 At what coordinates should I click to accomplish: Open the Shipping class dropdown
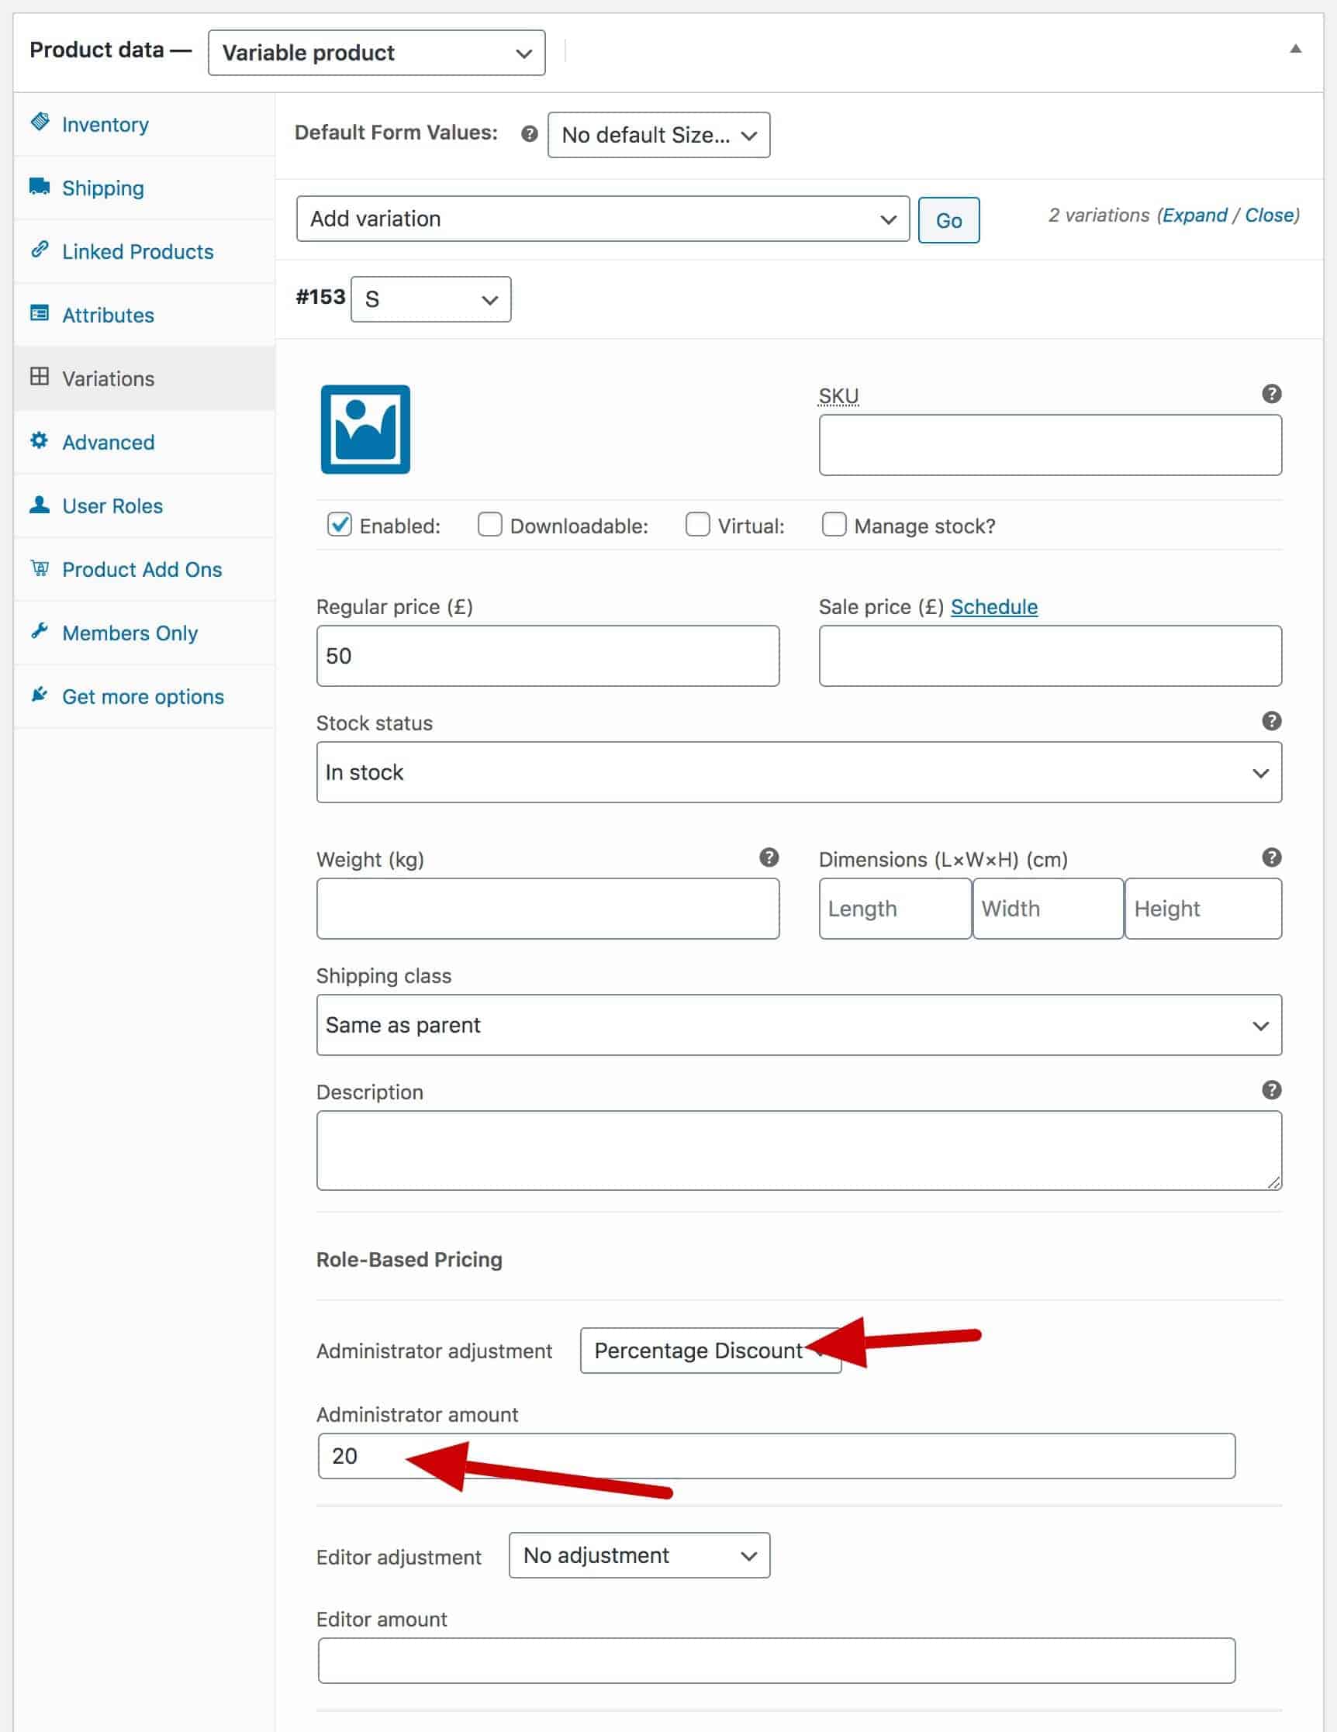click(x=799, y=1026)
